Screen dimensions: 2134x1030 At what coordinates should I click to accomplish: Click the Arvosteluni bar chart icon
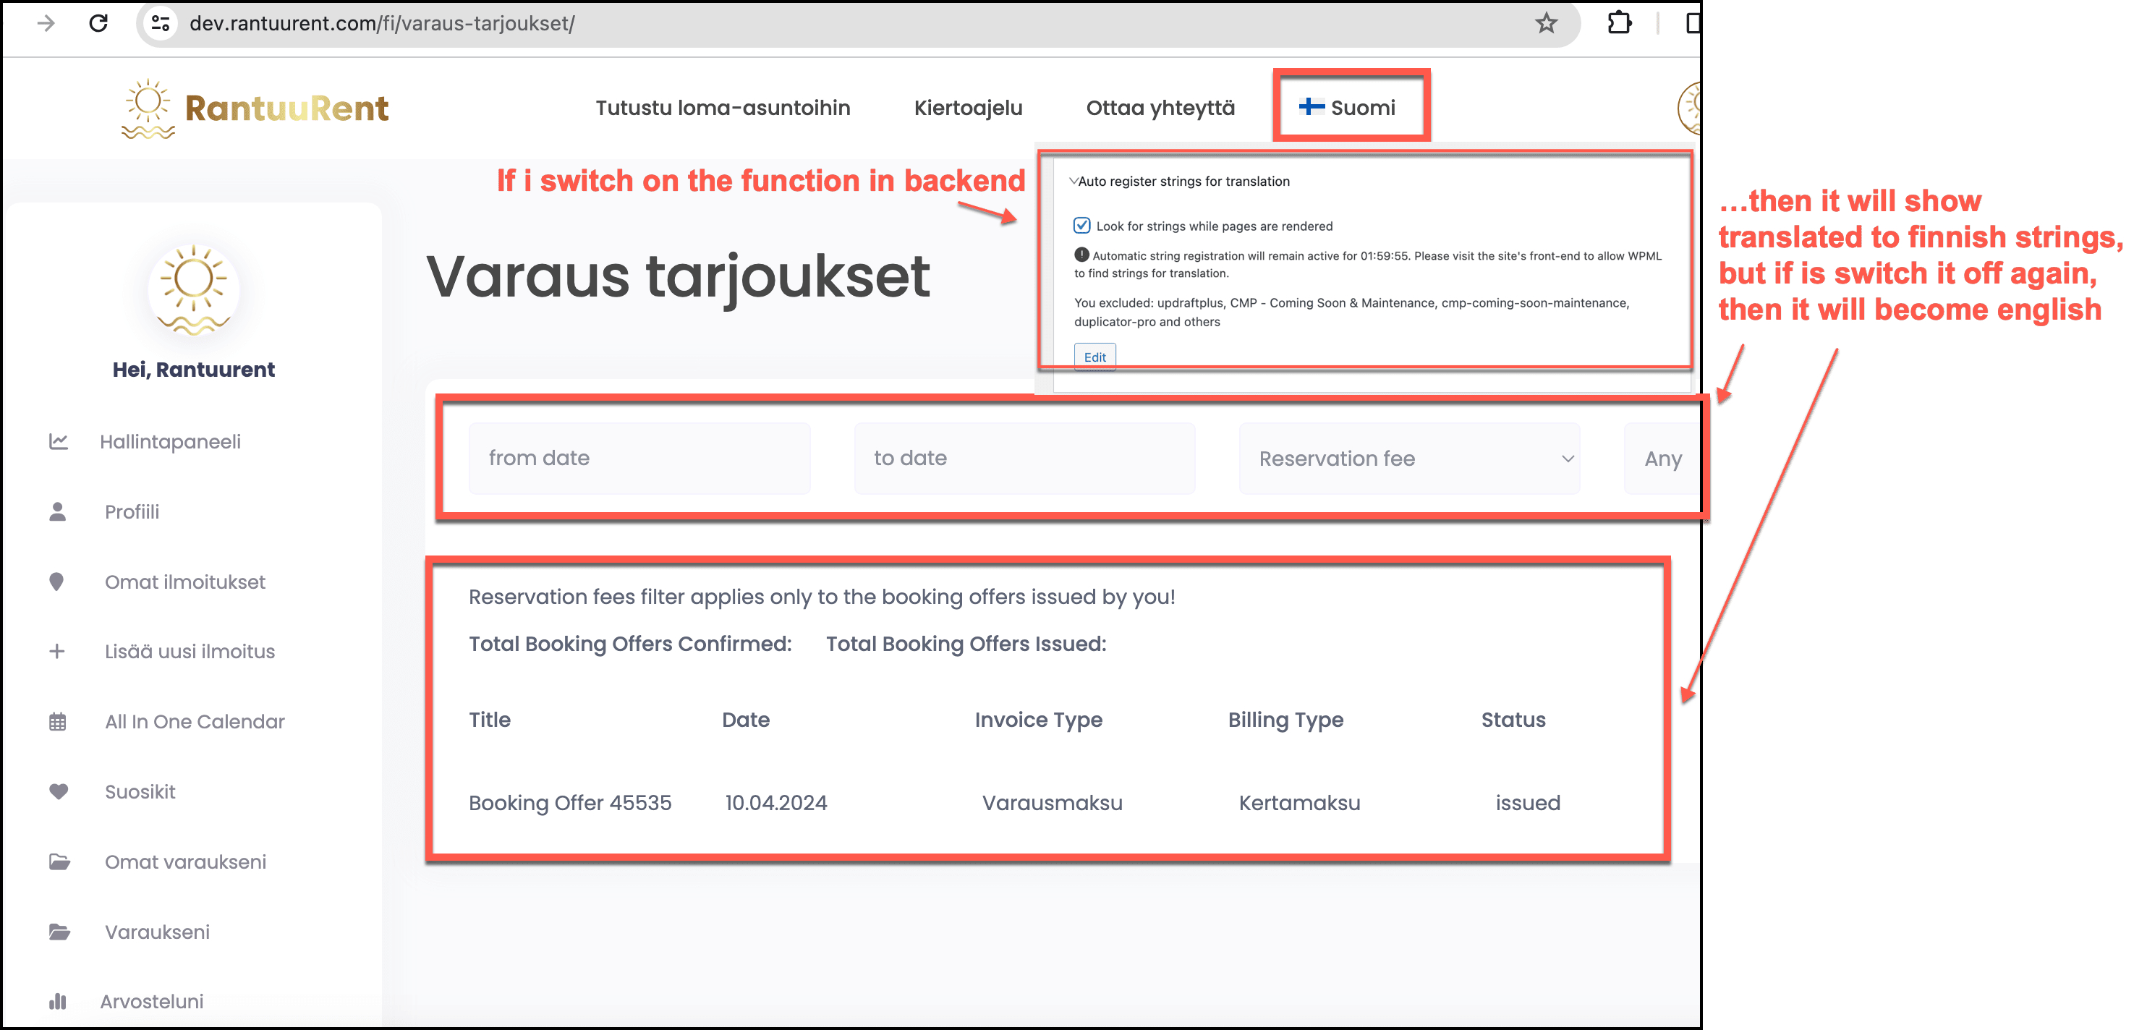tap(57, 1002)
